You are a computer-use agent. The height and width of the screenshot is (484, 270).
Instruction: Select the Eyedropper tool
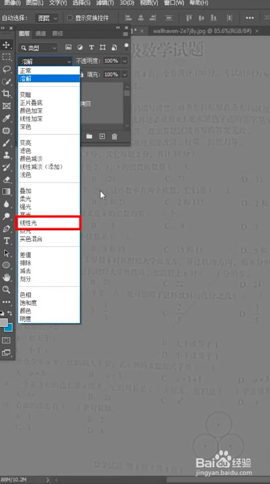(x=6, y=118)
